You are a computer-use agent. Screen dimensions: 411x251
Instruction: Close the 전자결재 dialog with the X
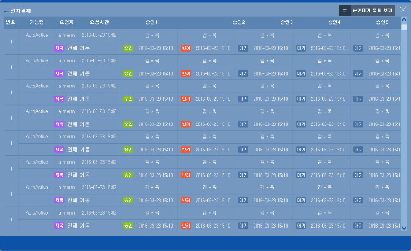click(x=403, y=10)
